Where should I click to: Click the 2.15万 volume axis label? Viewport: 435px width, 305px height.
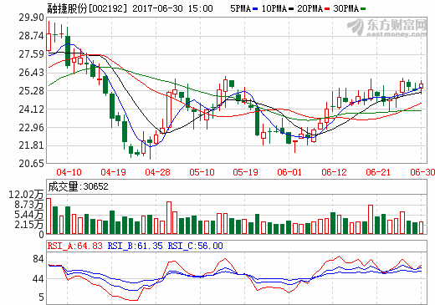coord(29,225)
